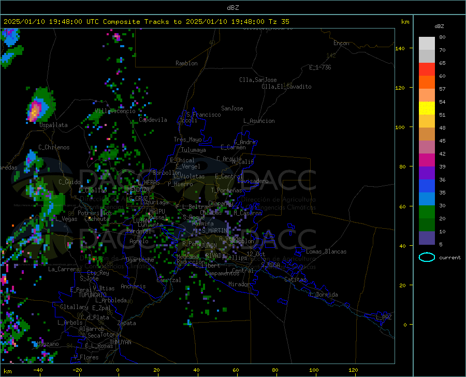Click the Anchoris label
The width and height of the screenshot is (466, 377).
click(133, 287)
